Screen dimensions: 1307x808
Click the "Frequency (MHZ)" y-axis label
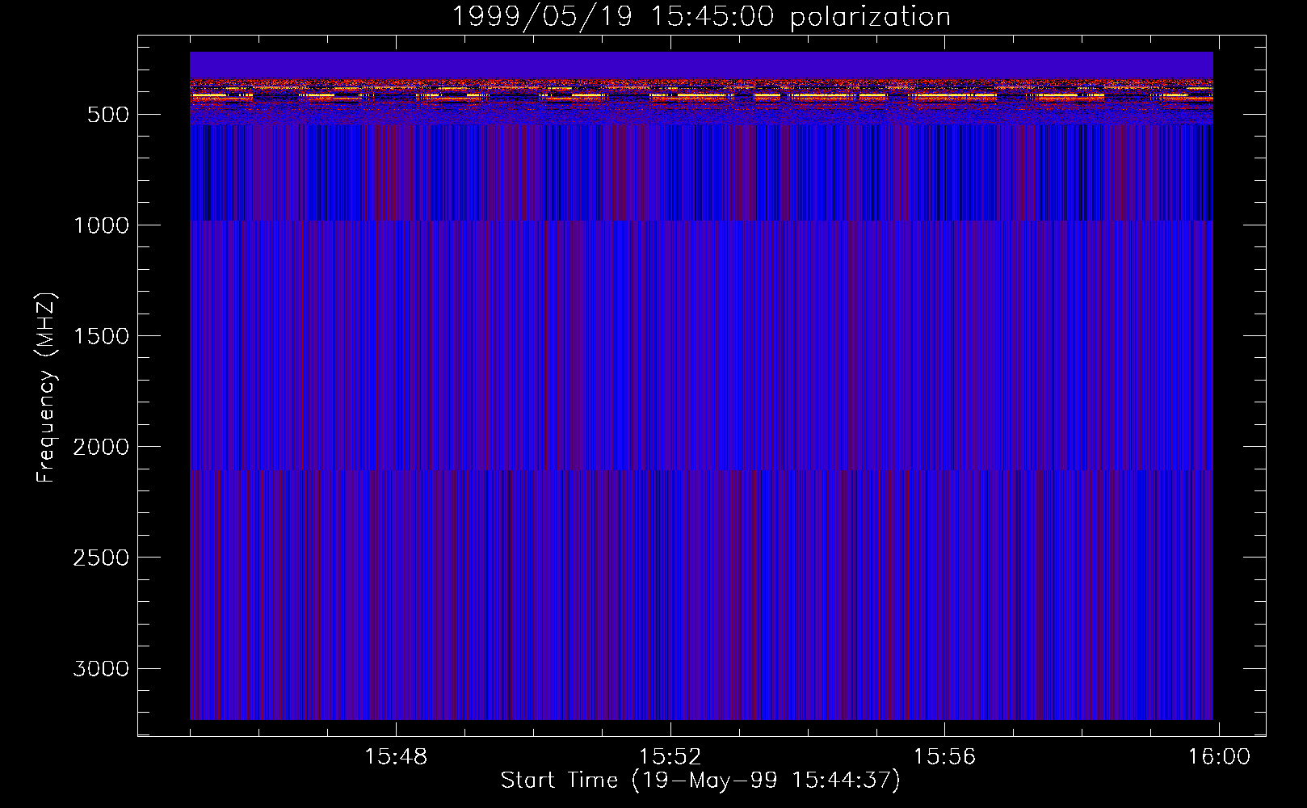[x=46, y=388]
